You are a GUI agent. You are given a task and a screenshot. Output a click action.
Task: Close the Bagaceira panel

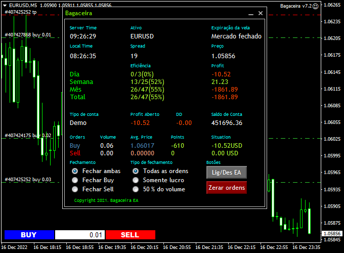261,13
